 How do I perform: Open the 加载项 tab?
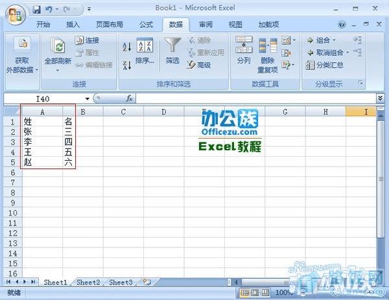click(268, 25)
